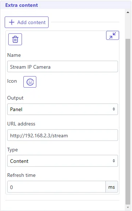Focus the Name field containing Stream IP Camera
The image size is (132, 211).
click(63, 66)
